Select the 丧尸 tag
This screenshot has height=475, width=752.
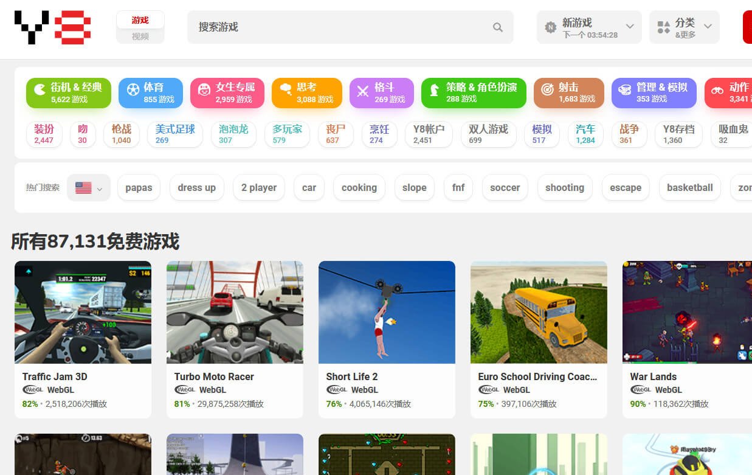[336, 134]
